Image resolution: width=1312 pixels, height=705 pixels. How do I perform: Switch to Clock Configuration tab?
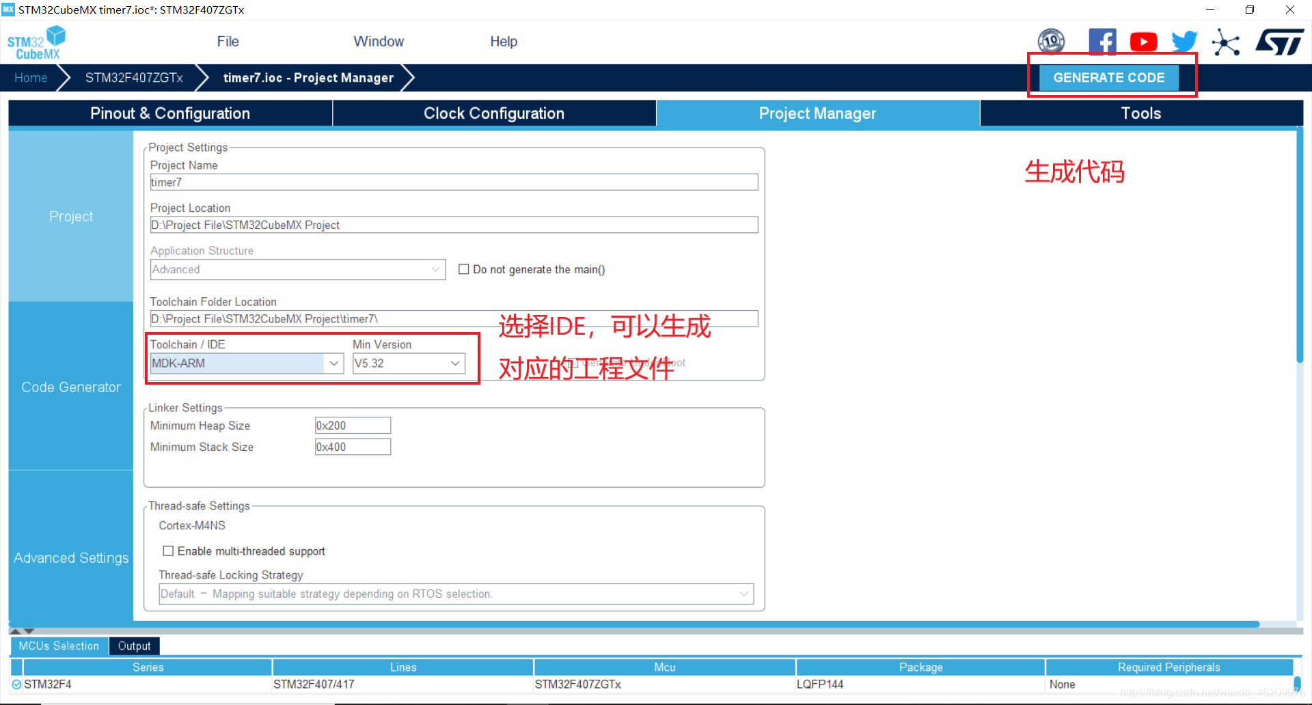tap(494, 113)
